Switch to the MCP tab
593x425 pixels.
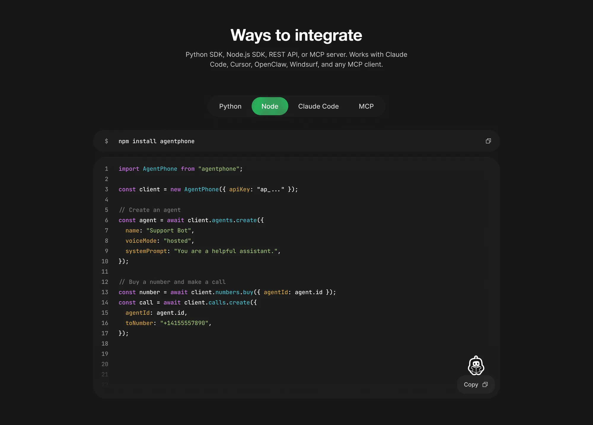pos(366,106)
